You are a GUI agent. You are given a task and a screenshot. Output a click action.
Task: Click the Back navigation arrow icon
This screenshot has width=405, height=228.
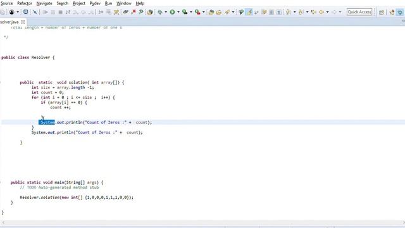click(x=321, y=12)
